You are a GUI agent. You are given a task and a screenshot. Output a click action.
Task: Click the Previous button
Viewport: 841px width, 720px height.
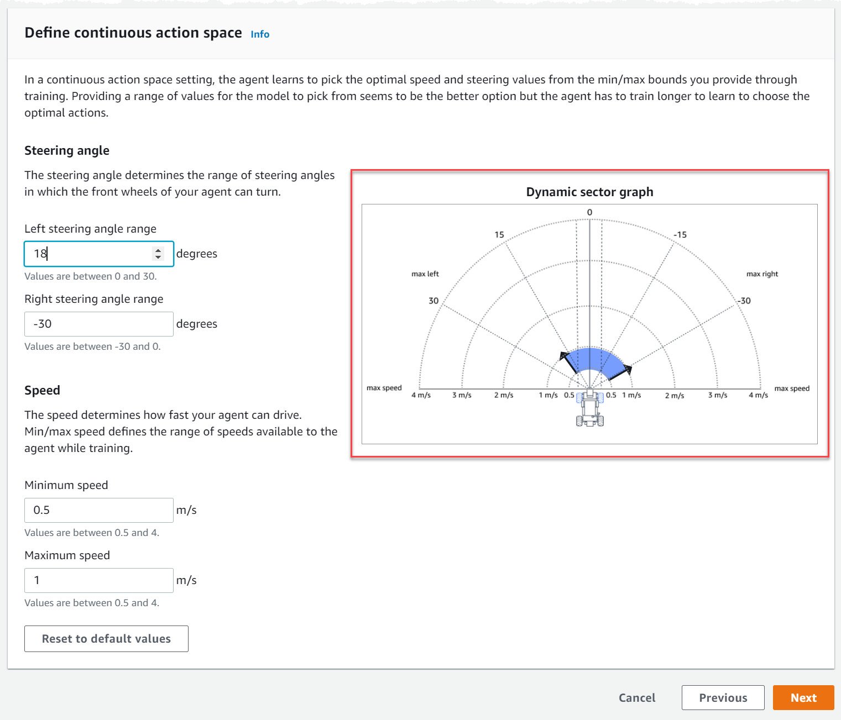(723, 697)
